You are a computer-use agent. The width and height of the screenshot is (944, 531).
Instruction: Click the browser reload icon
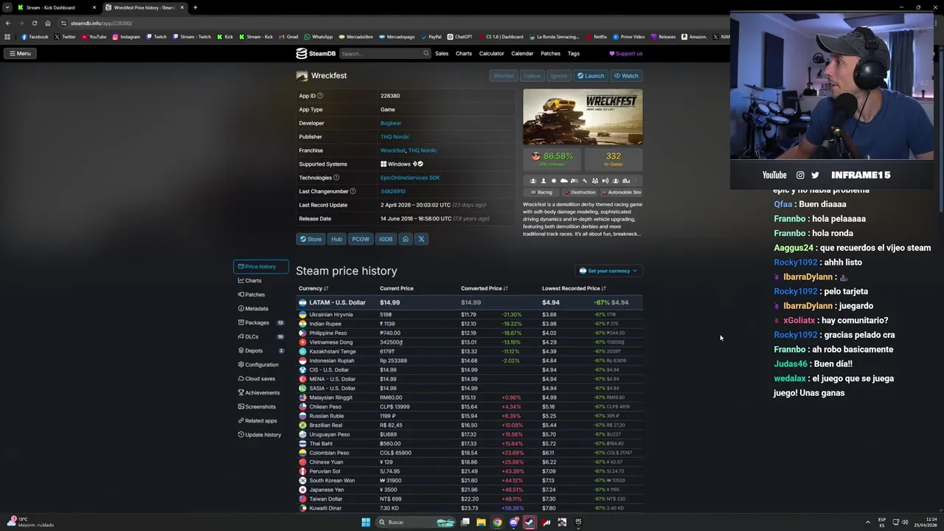34,23
